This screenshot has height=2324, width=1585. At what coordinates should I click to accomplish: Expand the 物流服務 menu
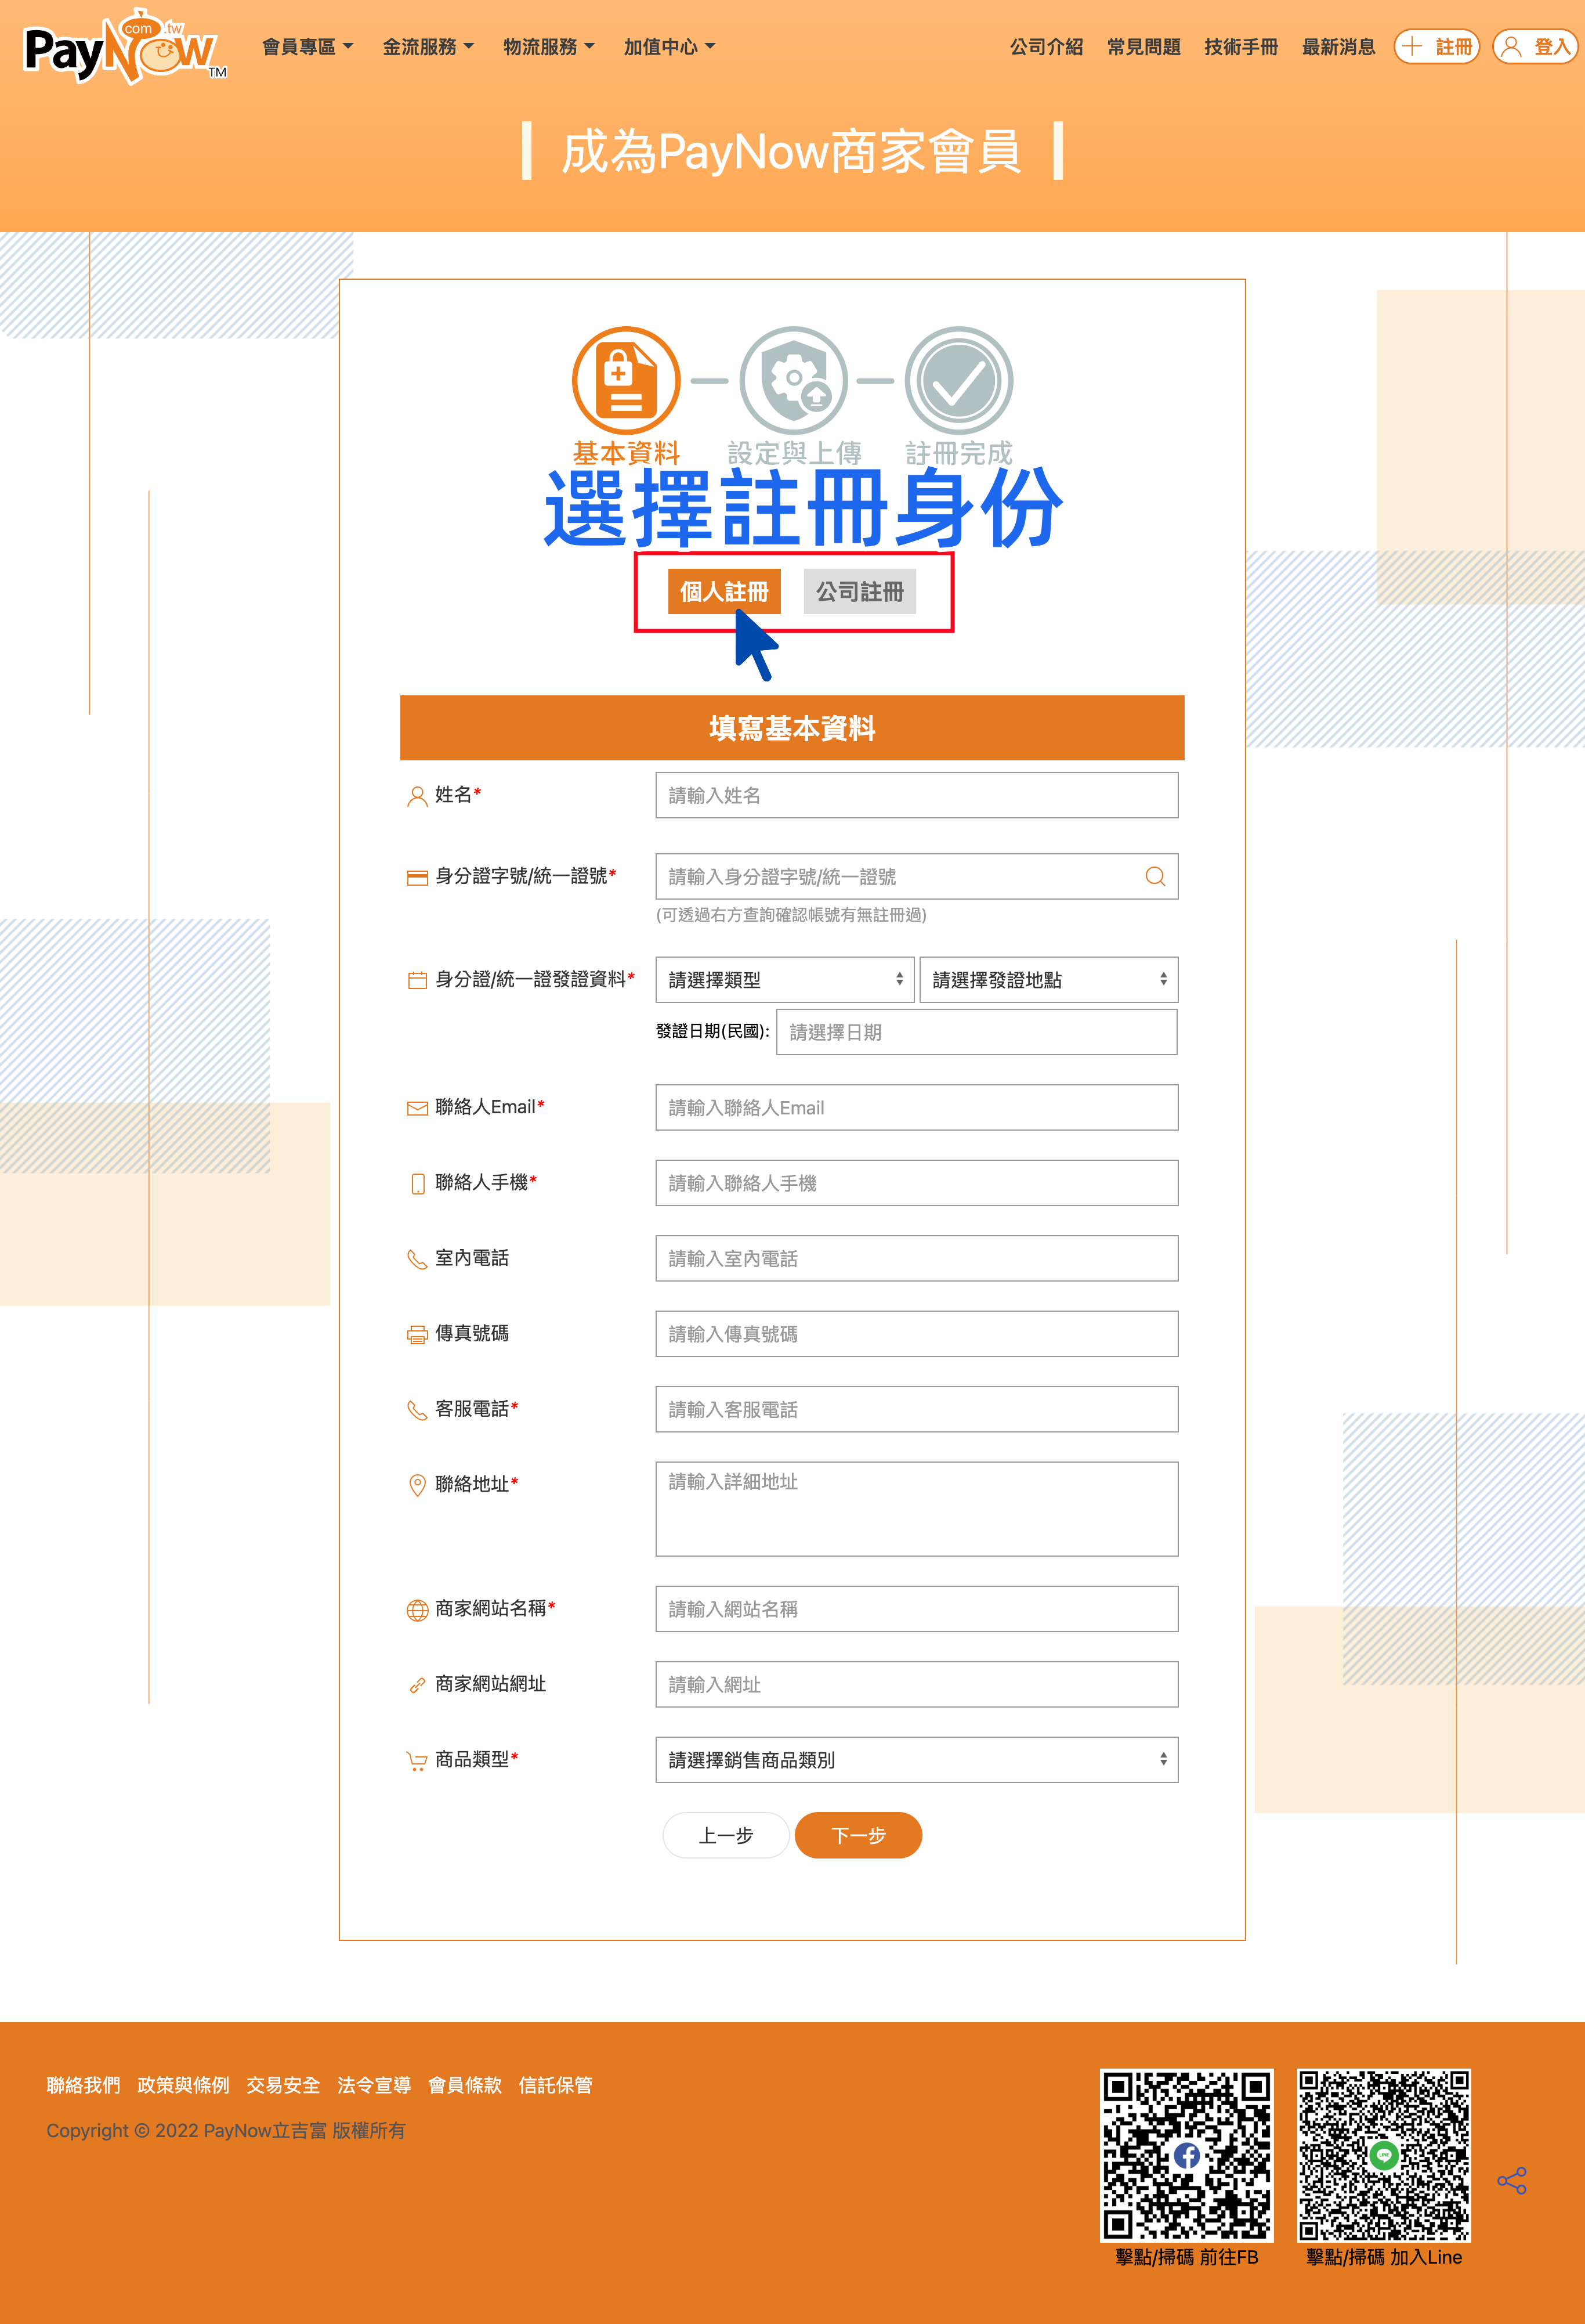[x=549, y=46]
